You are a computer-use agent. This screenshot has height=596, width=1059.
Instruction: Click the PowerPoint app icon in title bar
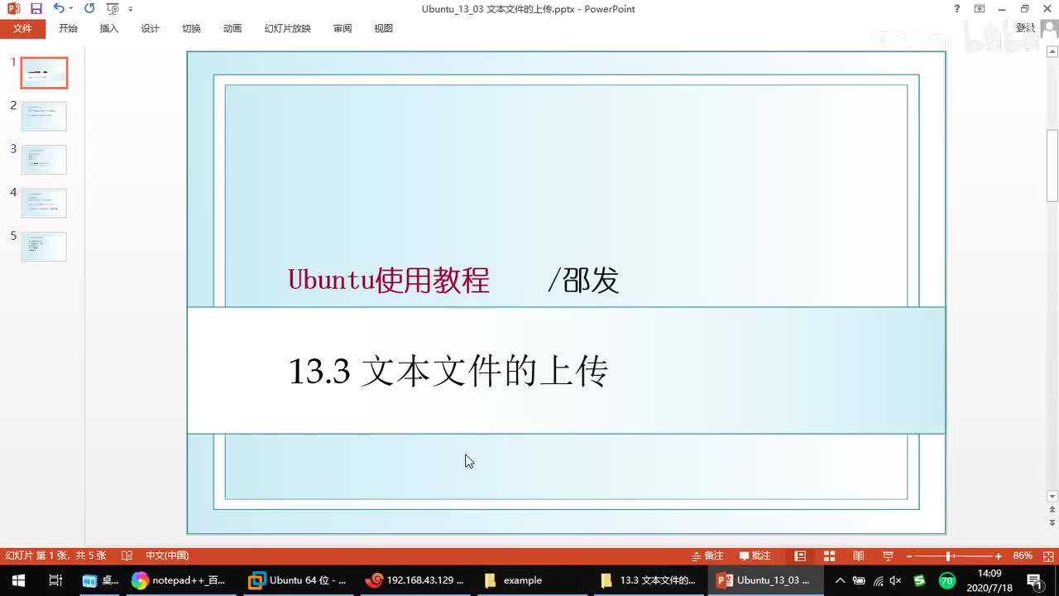(13, 8)
